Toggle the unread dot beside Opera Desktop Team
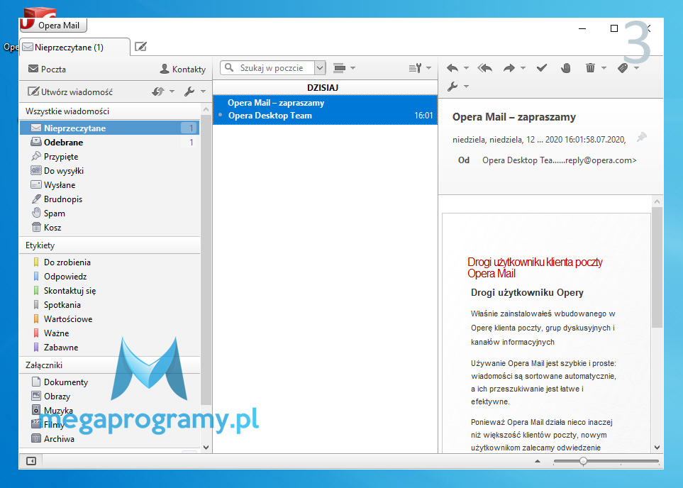This screenshot has height=488, width=683. pyautogui.click(x=220, y=115)
